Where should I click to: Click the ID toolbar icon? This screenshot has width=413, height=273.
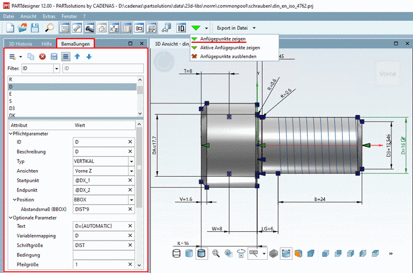coord(181,28)
